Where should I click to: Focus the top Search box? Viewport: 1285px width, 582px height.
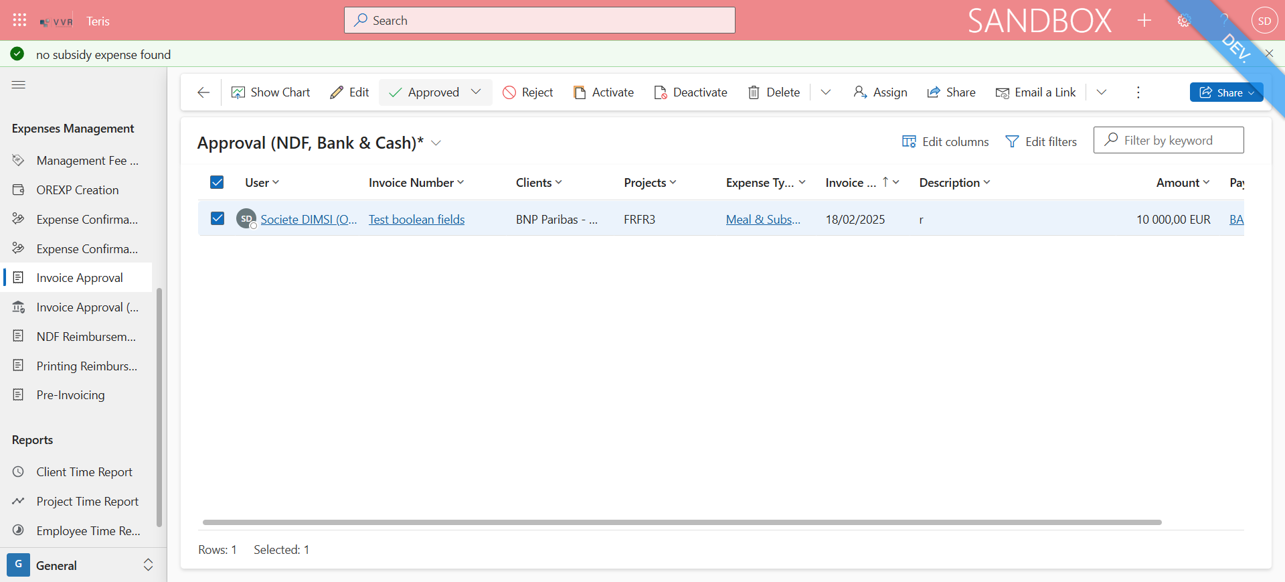point(539,20)
